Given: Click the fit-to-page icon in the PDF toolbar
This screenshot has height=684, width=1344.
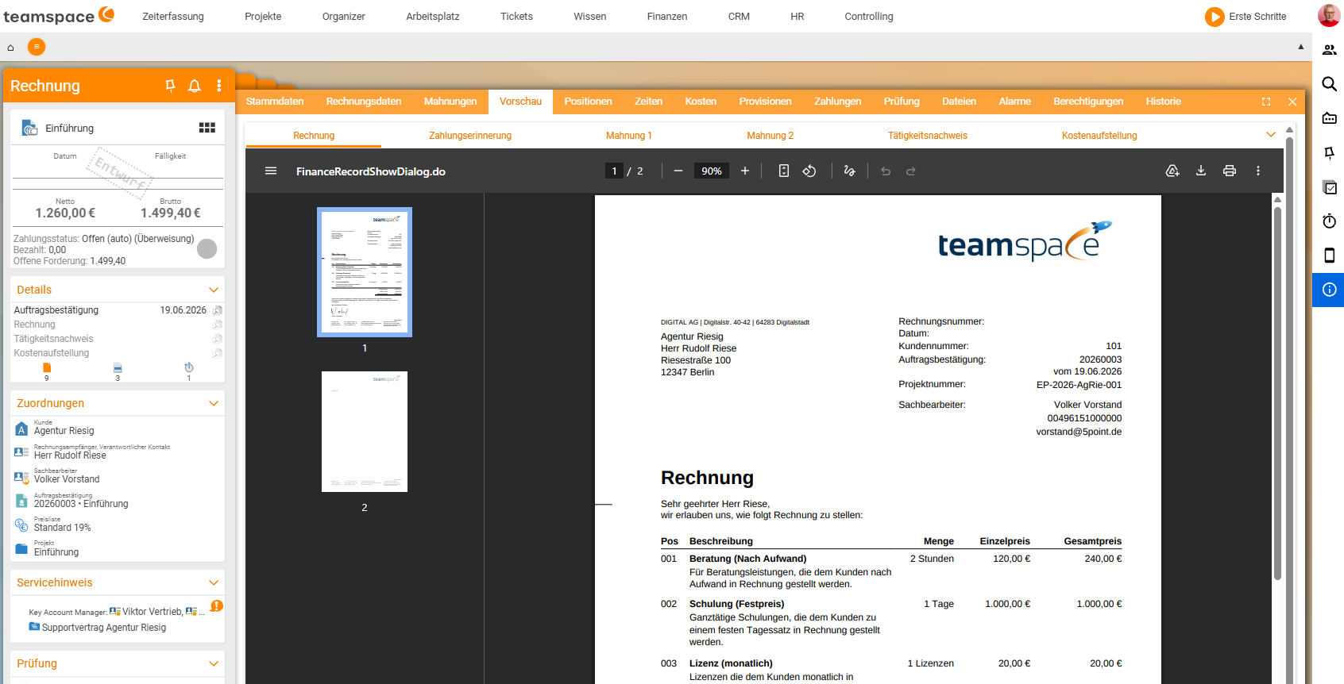Looking at the screenshot, I should coord(784,171).
